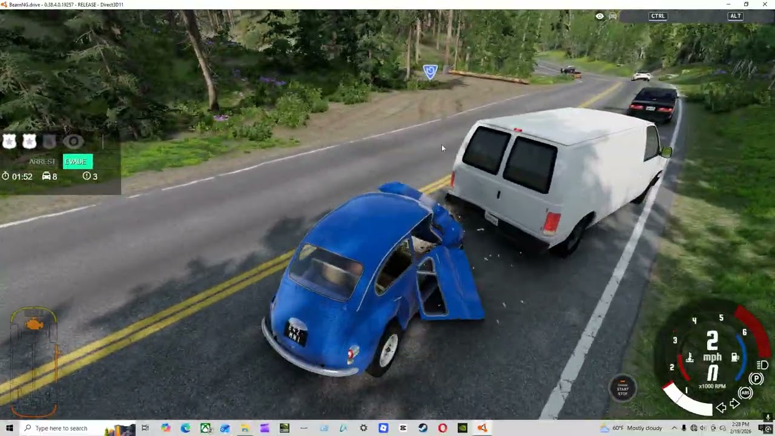The height and width of the screenshot is (436, 775).
Task: Expand the hidden system tray icons chevron
Action: coord(674,428)
